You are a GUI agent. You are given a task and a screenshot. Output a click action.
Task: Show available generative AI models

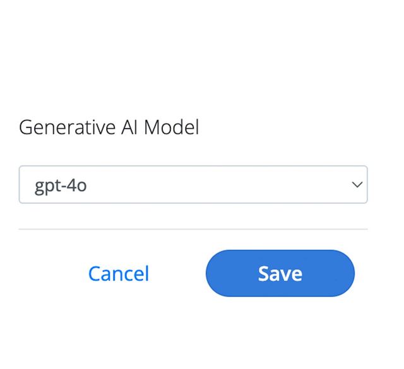point(193,185)
